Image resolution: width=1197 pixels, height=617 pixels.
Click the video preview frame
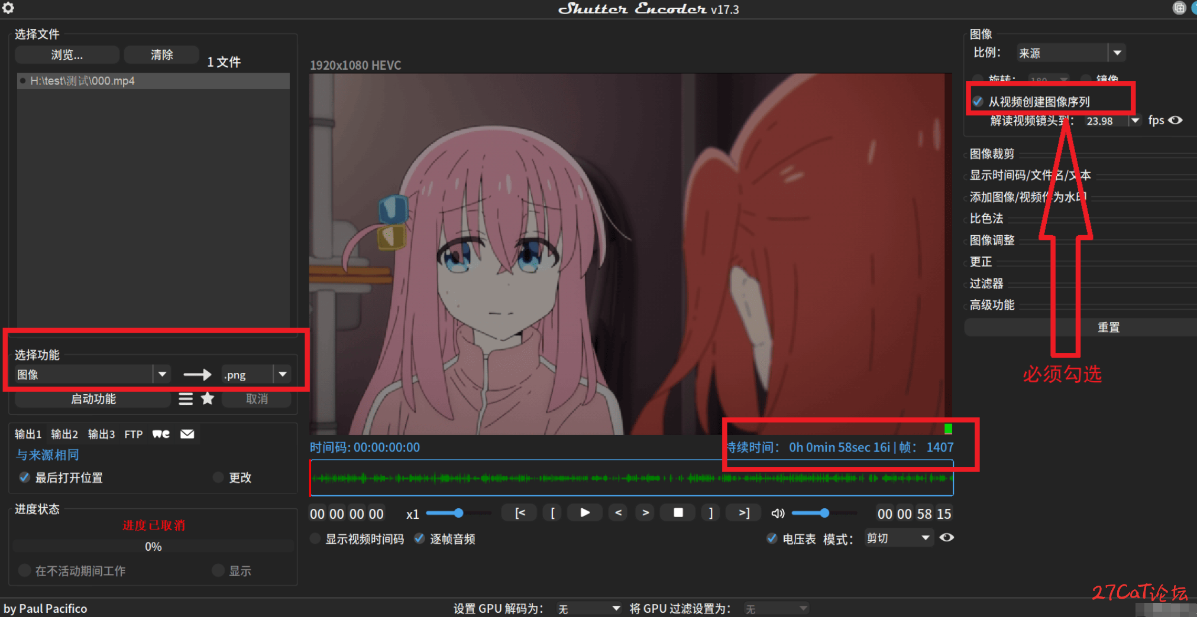(x=630, y=254)
